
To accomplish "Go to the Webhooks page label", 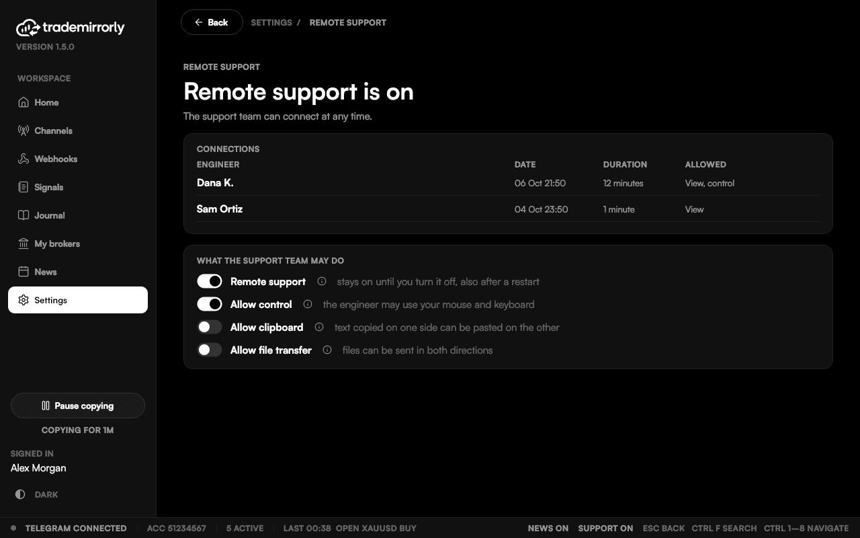I will pyautogui.click(x=56, y=159).
